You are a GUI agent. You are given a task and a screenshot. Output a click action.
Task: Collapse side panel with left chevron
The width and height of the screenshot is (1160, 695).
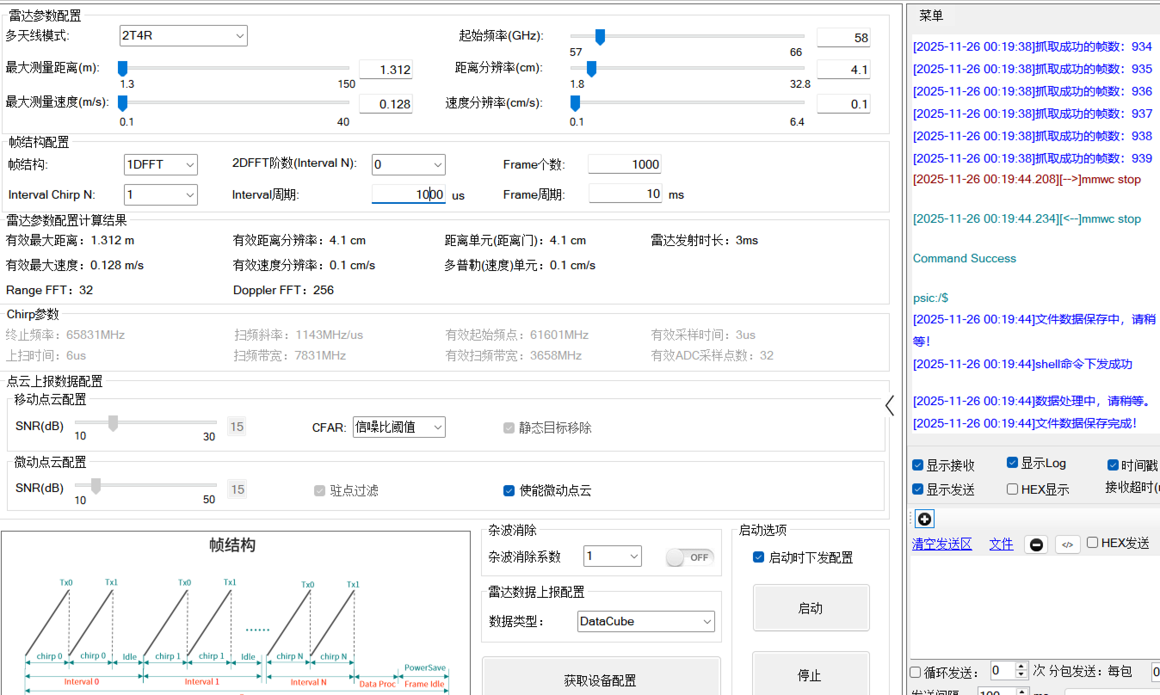[x=890, y=406]
